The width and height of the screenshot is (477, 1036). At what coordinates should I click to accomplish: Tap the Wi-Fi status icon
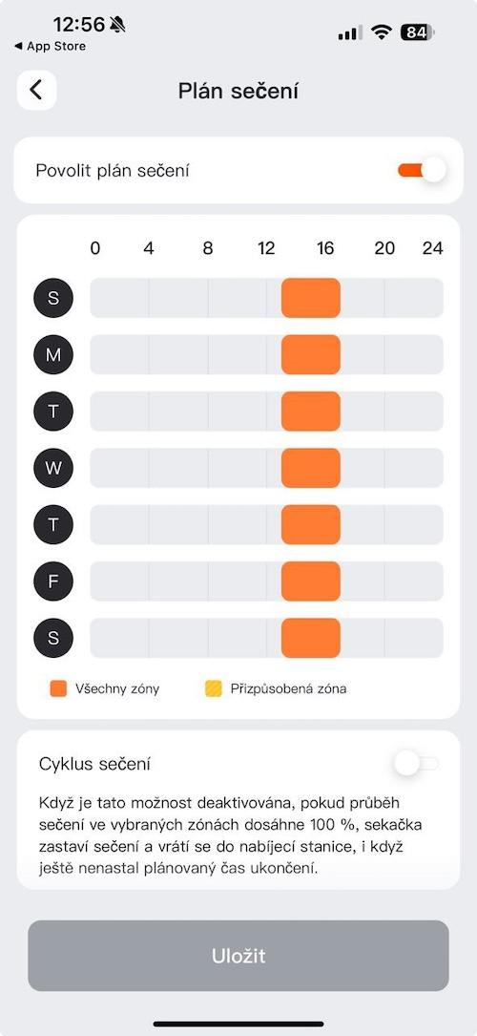point(381,32)
